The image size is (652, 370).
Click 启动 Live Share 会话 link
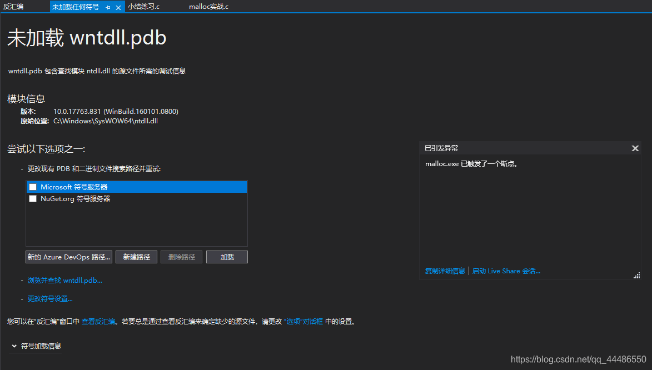[506, 271]
